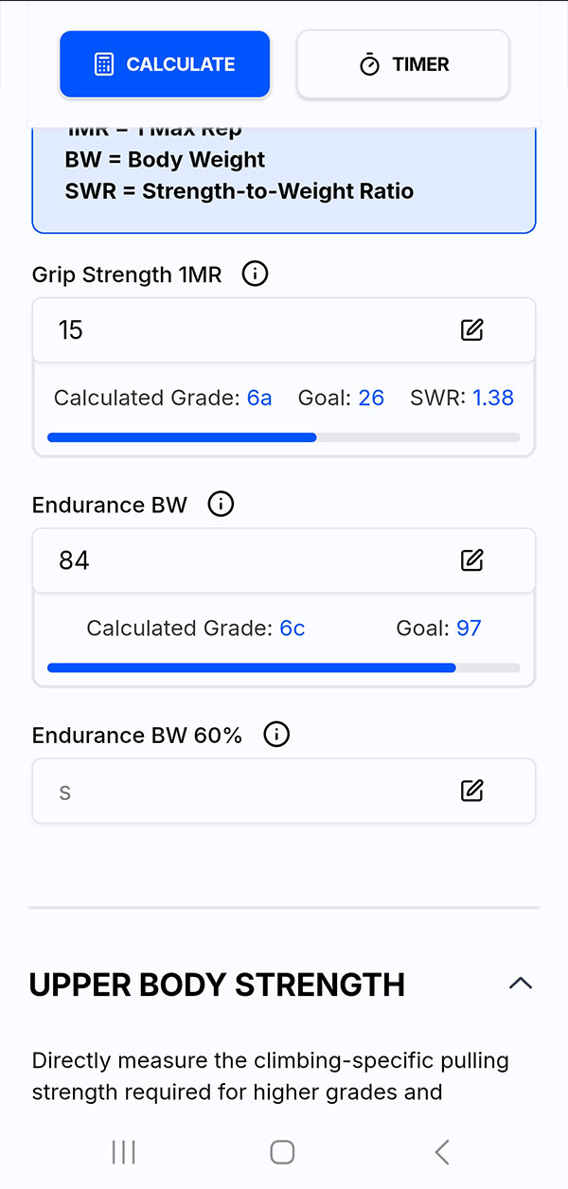Open info for Endurance BW 60%
Screen dimensions: 568x1189
pyautogui.click(x=276, y=735)
